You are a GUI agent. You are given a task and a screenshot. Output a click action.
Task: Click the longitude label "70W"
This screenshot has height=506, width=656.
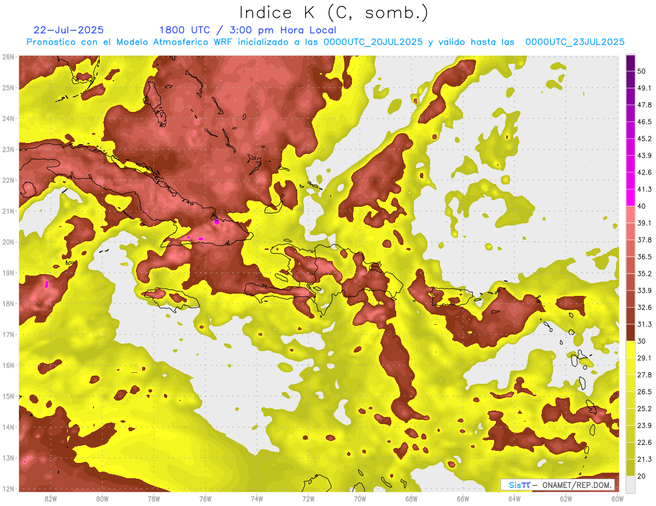pos(360,499)
